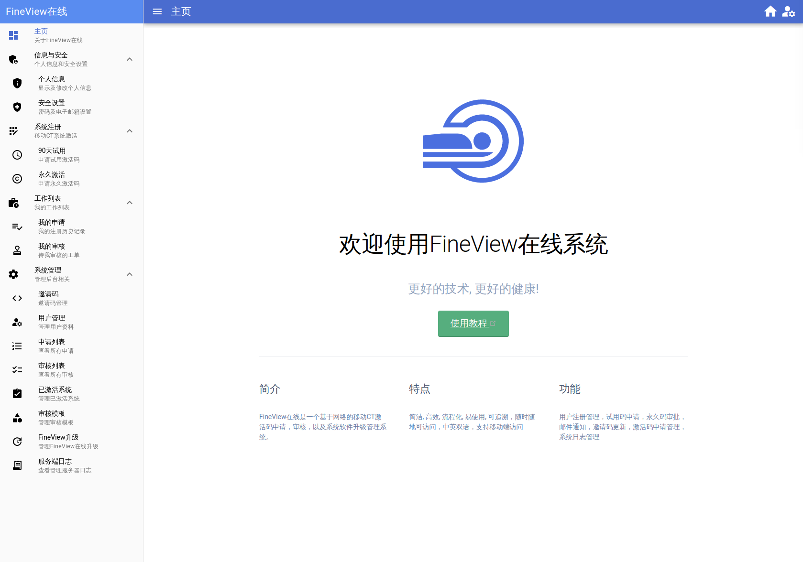Click the 主页 title in header bar
Screen dimensions: 803x562
pos(181,11)
